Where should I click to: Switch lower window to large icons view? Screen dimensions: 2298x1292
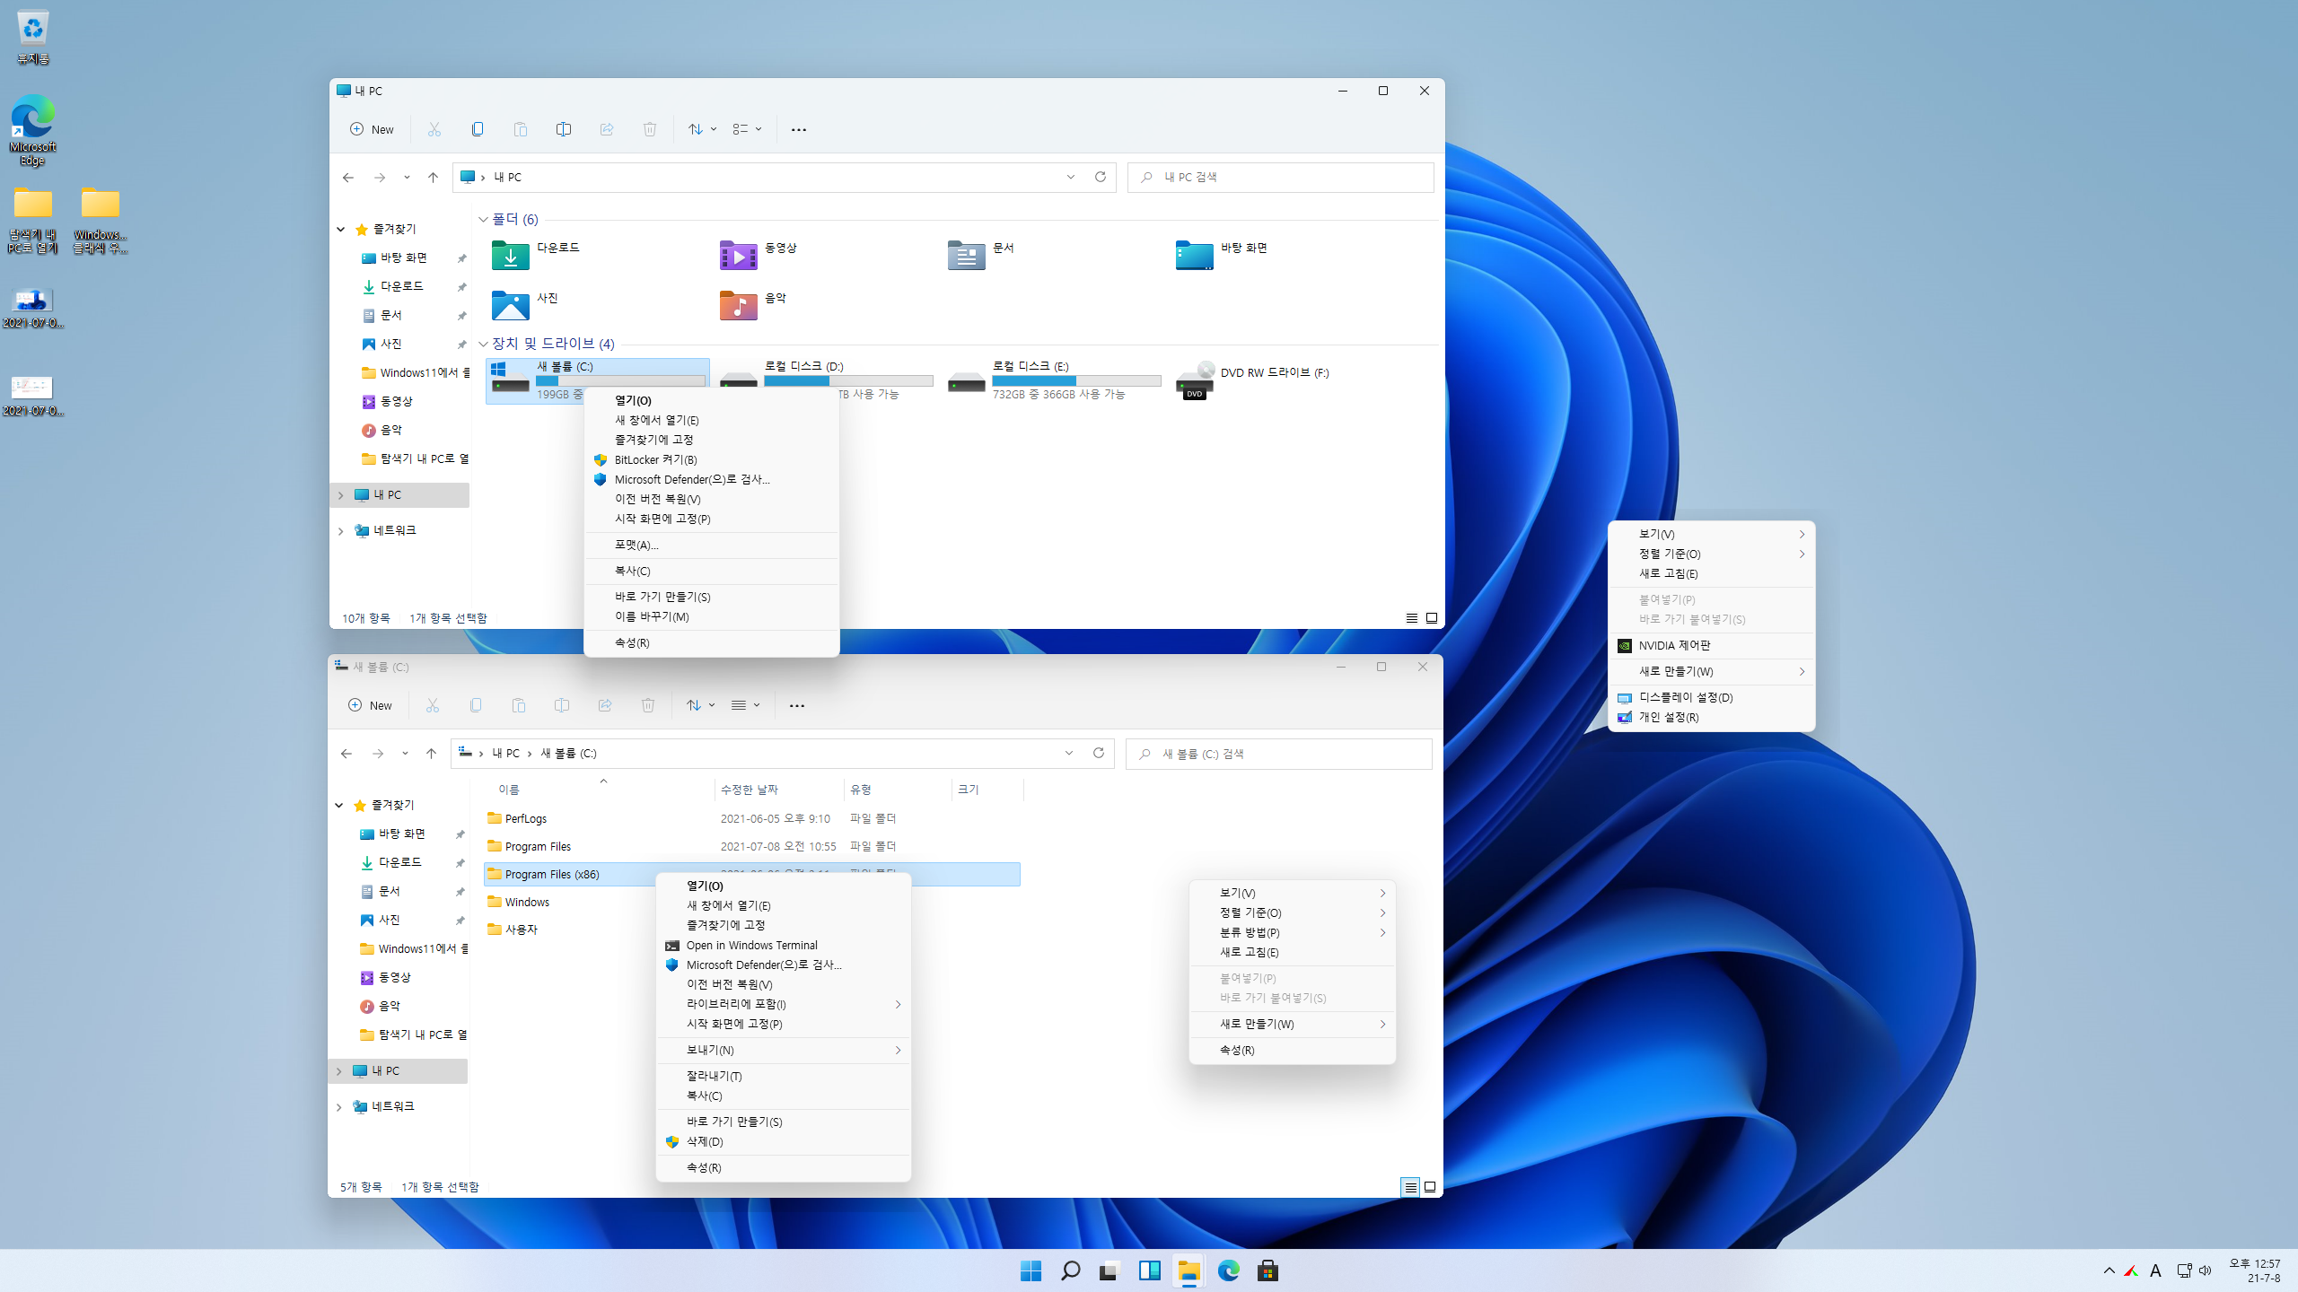pos(1430,1187)
